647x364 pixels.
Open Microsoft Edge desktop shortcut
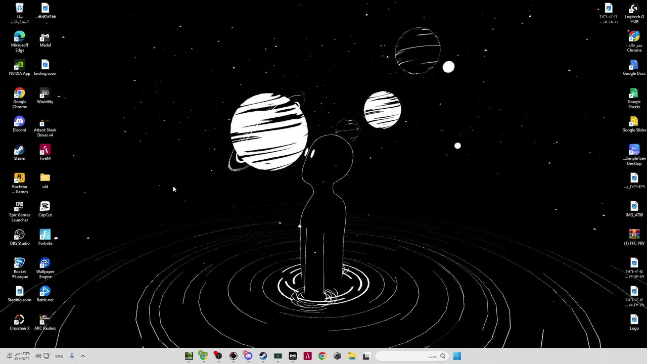click(19, 41)
